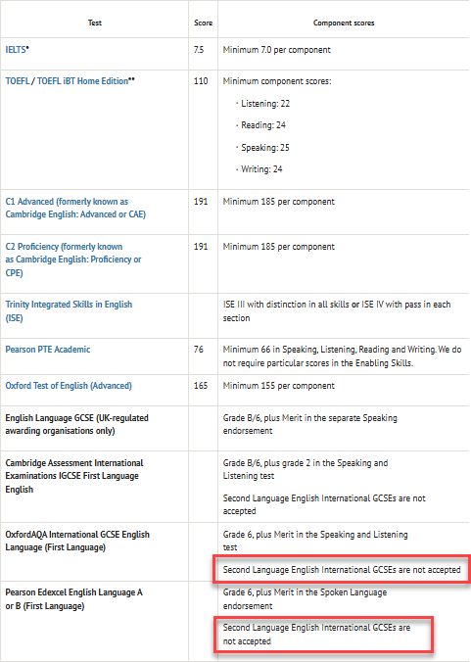This screenshot has height=662, width=471.
Task: Open the Pearson PTE Academic link
Action: [48, 350]
